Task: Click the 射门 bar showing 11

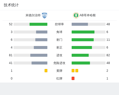Action: (x=83, y=40)
